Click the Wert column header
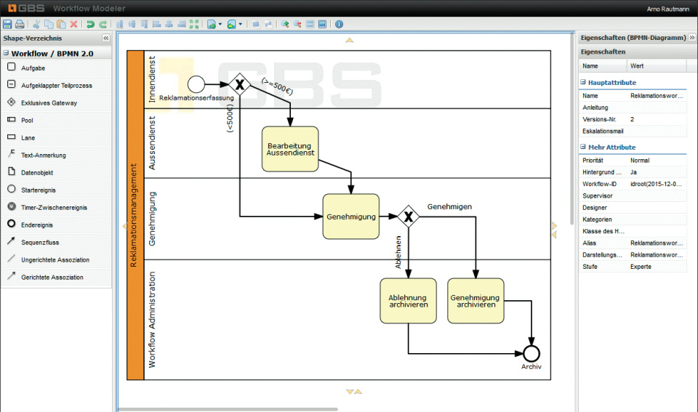698x412 pixels. coord(636,66)
